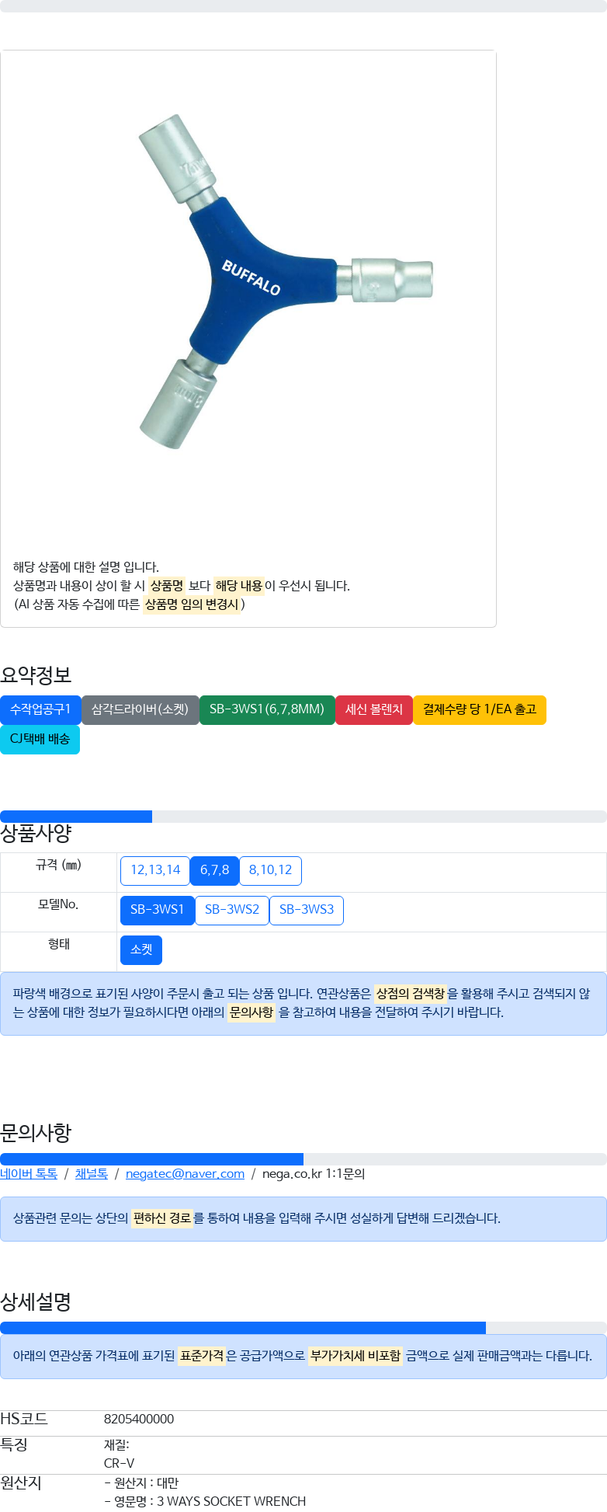Image resolution: width=607 pixels, height=1512 pixels.
Task: Choose model SB-3WS3
Action: (x=306, y=910)
